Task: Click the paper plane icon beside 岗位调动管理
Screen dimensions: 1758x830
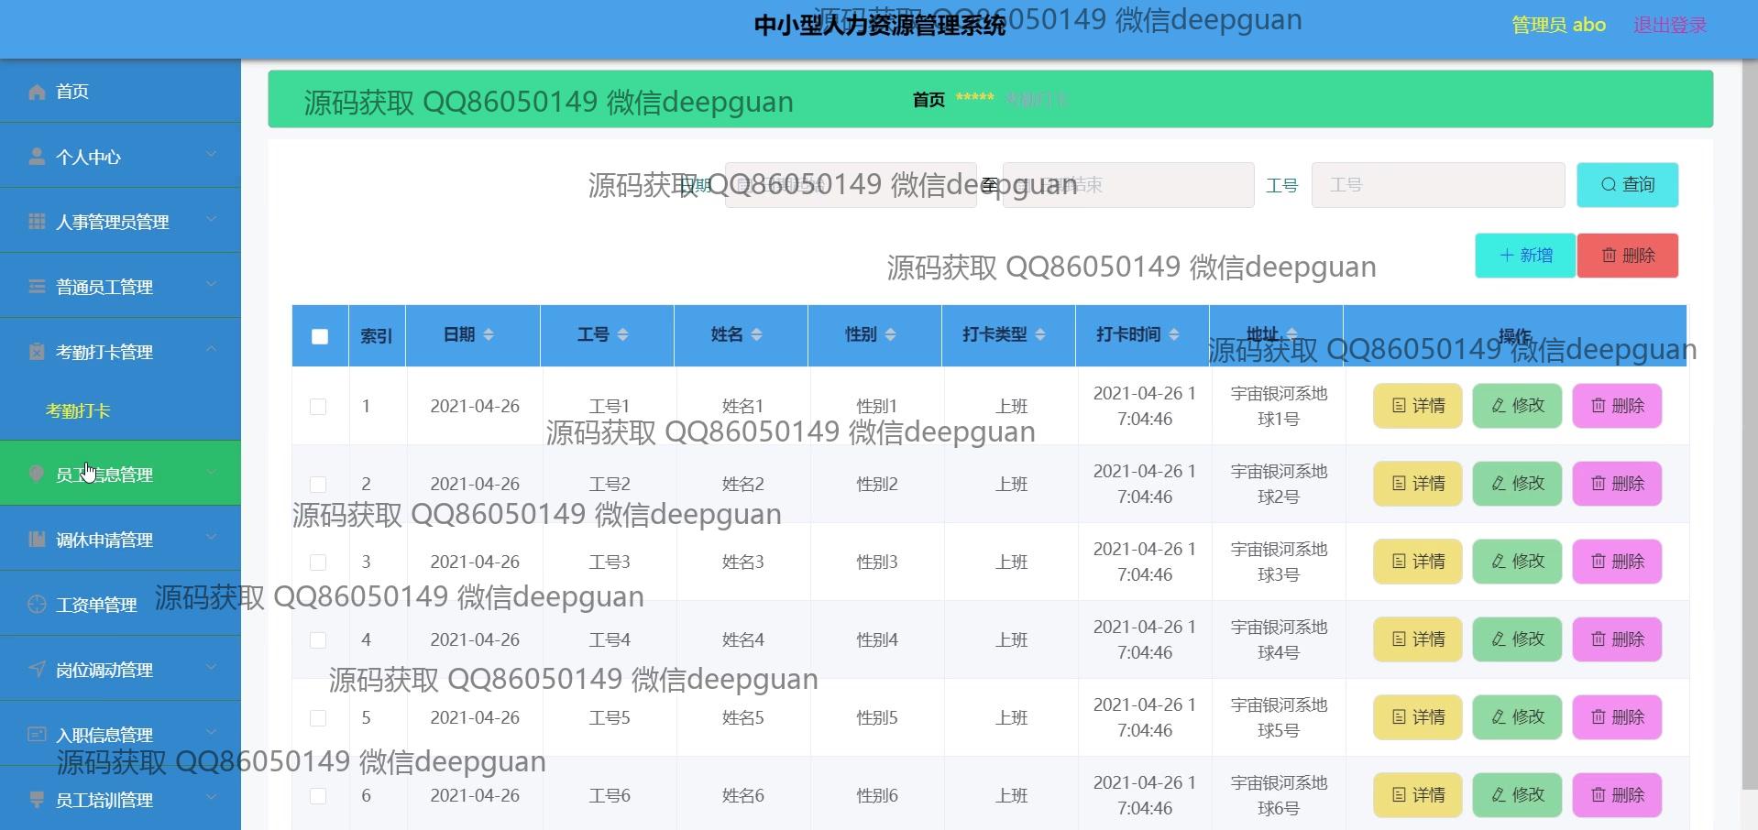Action: click(x=37, y=670)
